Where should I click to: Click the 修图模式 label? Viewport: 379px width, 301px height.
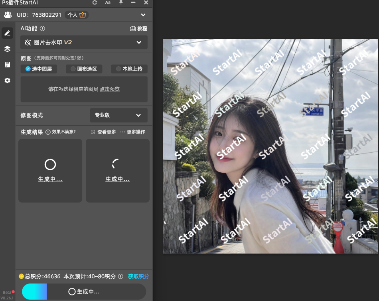point(32,115)
